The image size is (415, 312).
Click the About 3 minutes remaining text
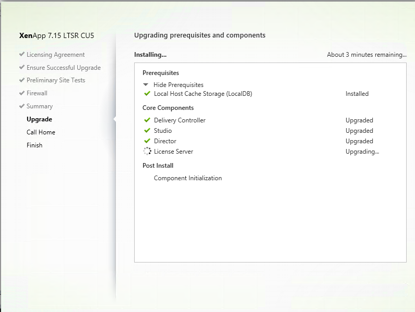pyautogui.click(x=367, y=55)
